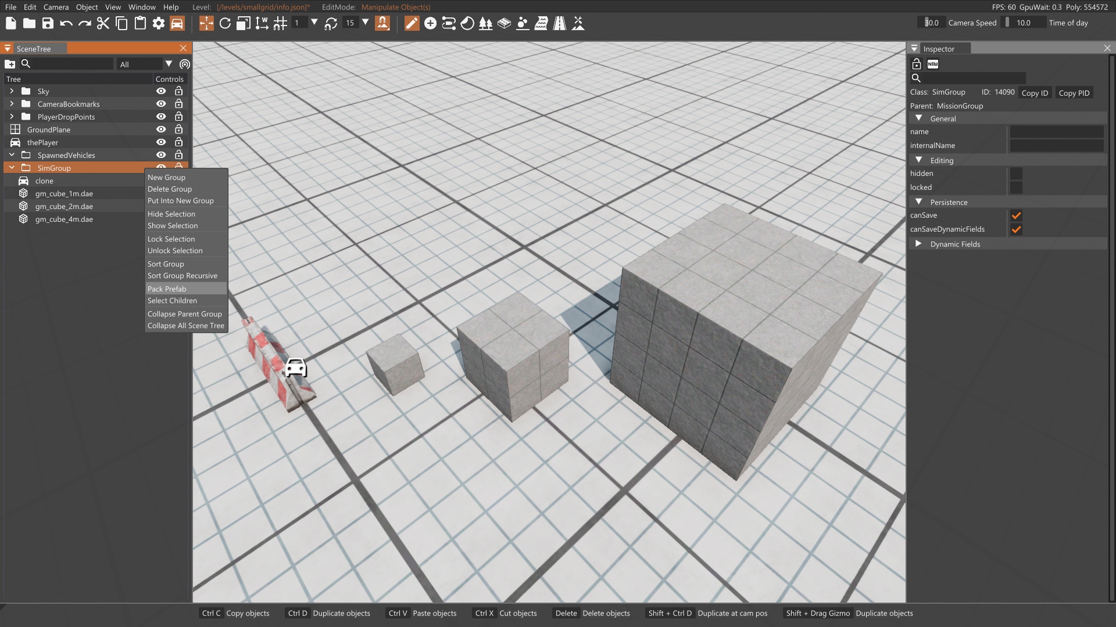Collapse the General section in Inspector
This screenshot has width=1116, height=627.
pyautogui.click(x=919, y=118)
